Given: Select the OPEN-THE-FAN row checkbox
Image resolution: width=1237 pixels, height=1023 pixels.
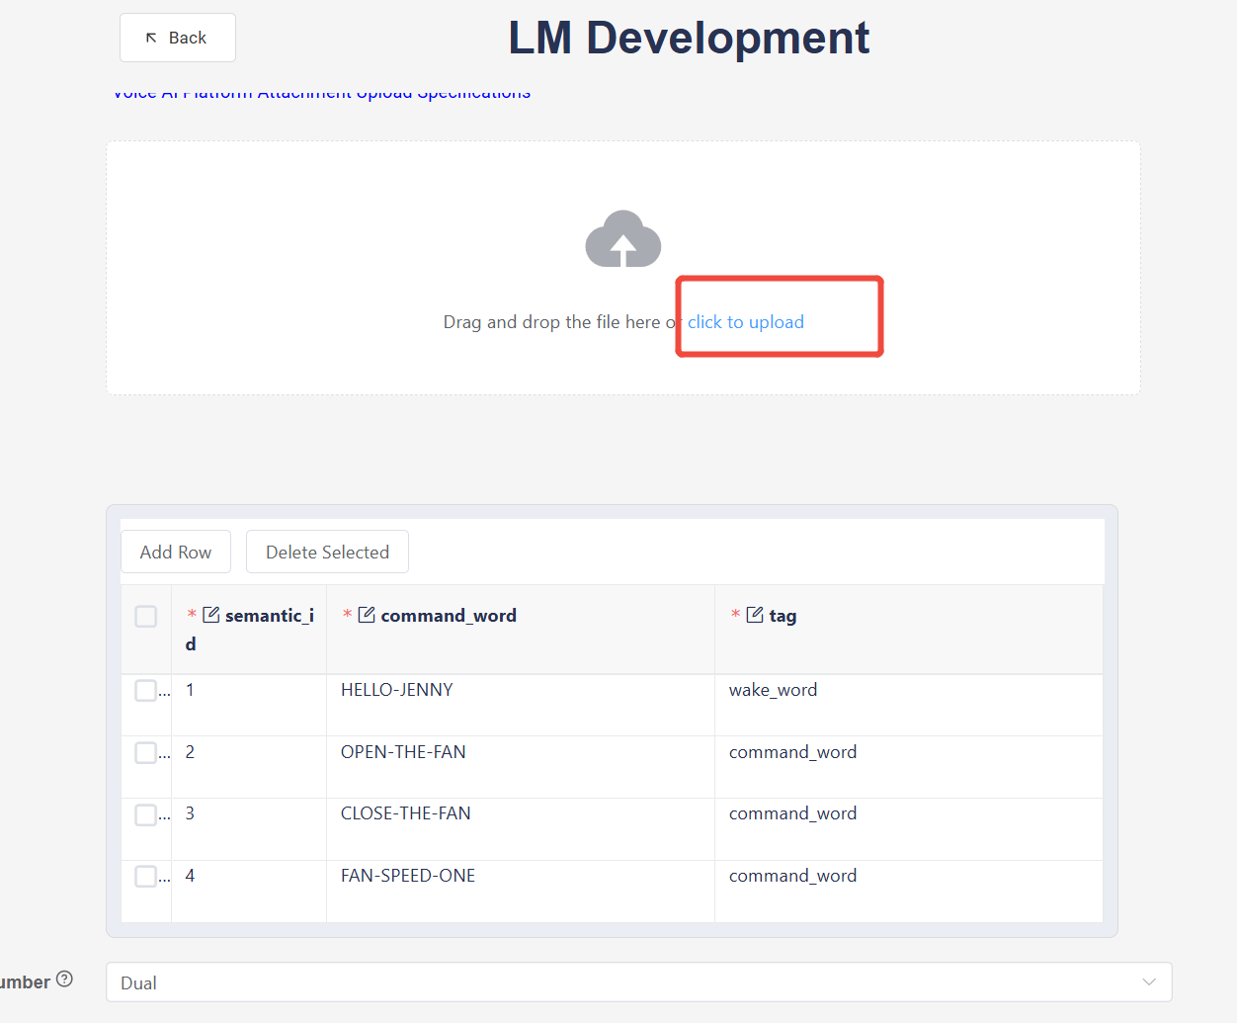Looking at the screenshot, I should [x=146, y=752].
